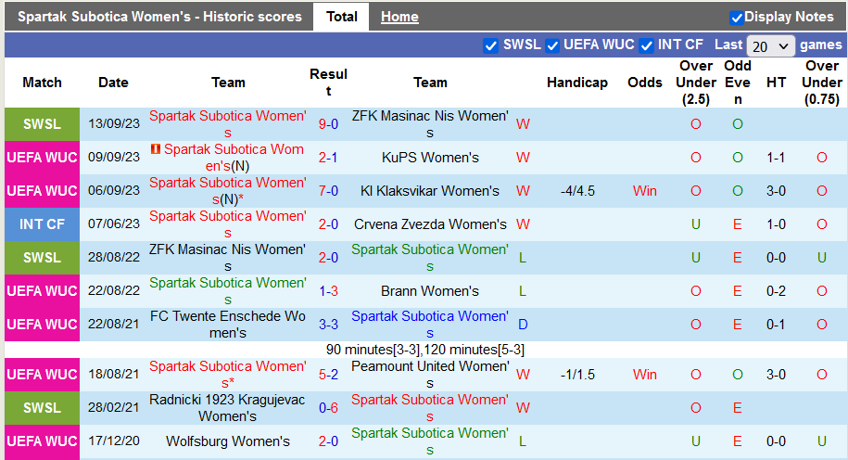Toggle the Display Notes checkbox

pos(737,18)
